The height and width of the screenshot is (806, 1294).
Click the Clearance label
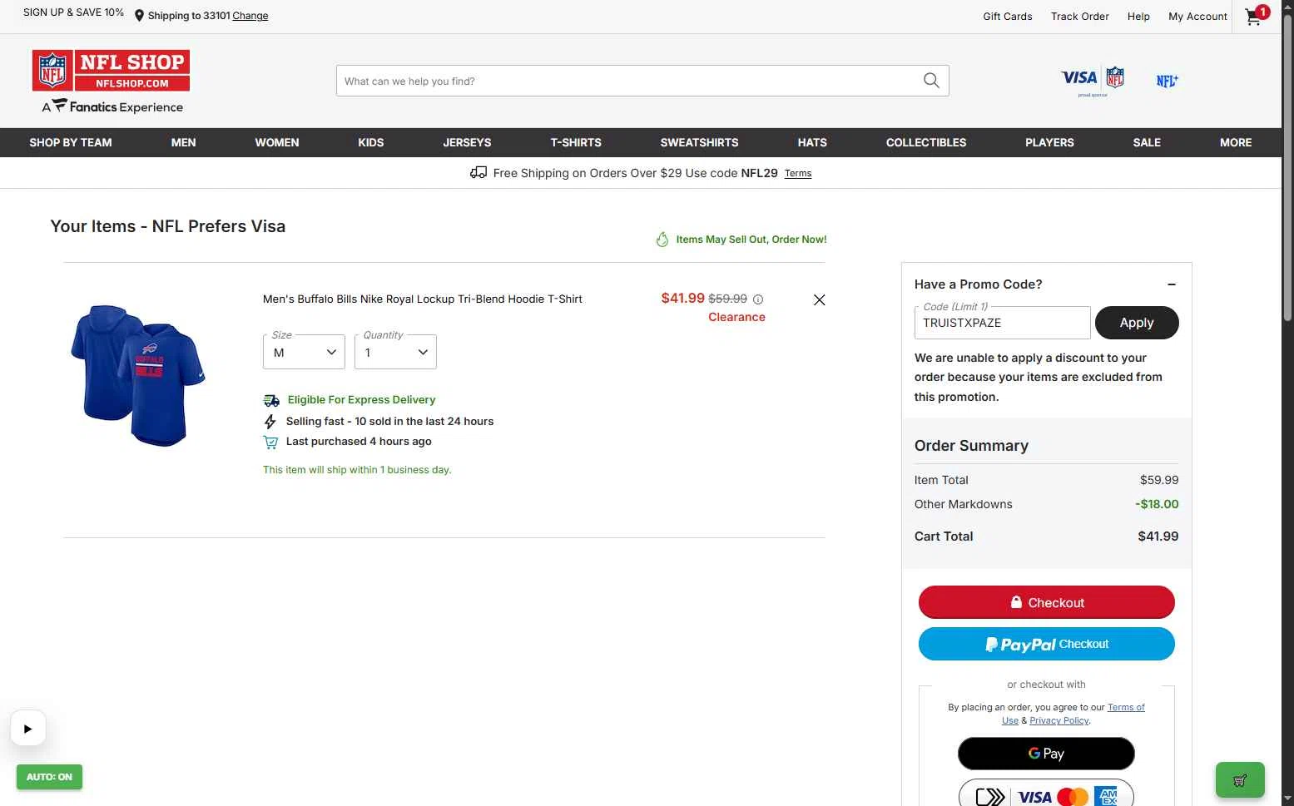(x=736, y=317)
